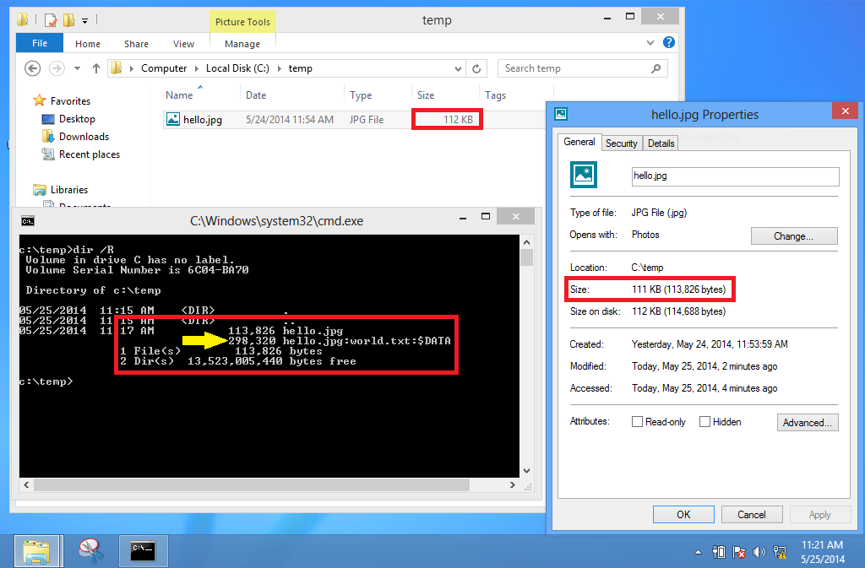This screenshot has height=568, width=865.
Task: Click the network tray icon with warning
Action: point(780,552)
